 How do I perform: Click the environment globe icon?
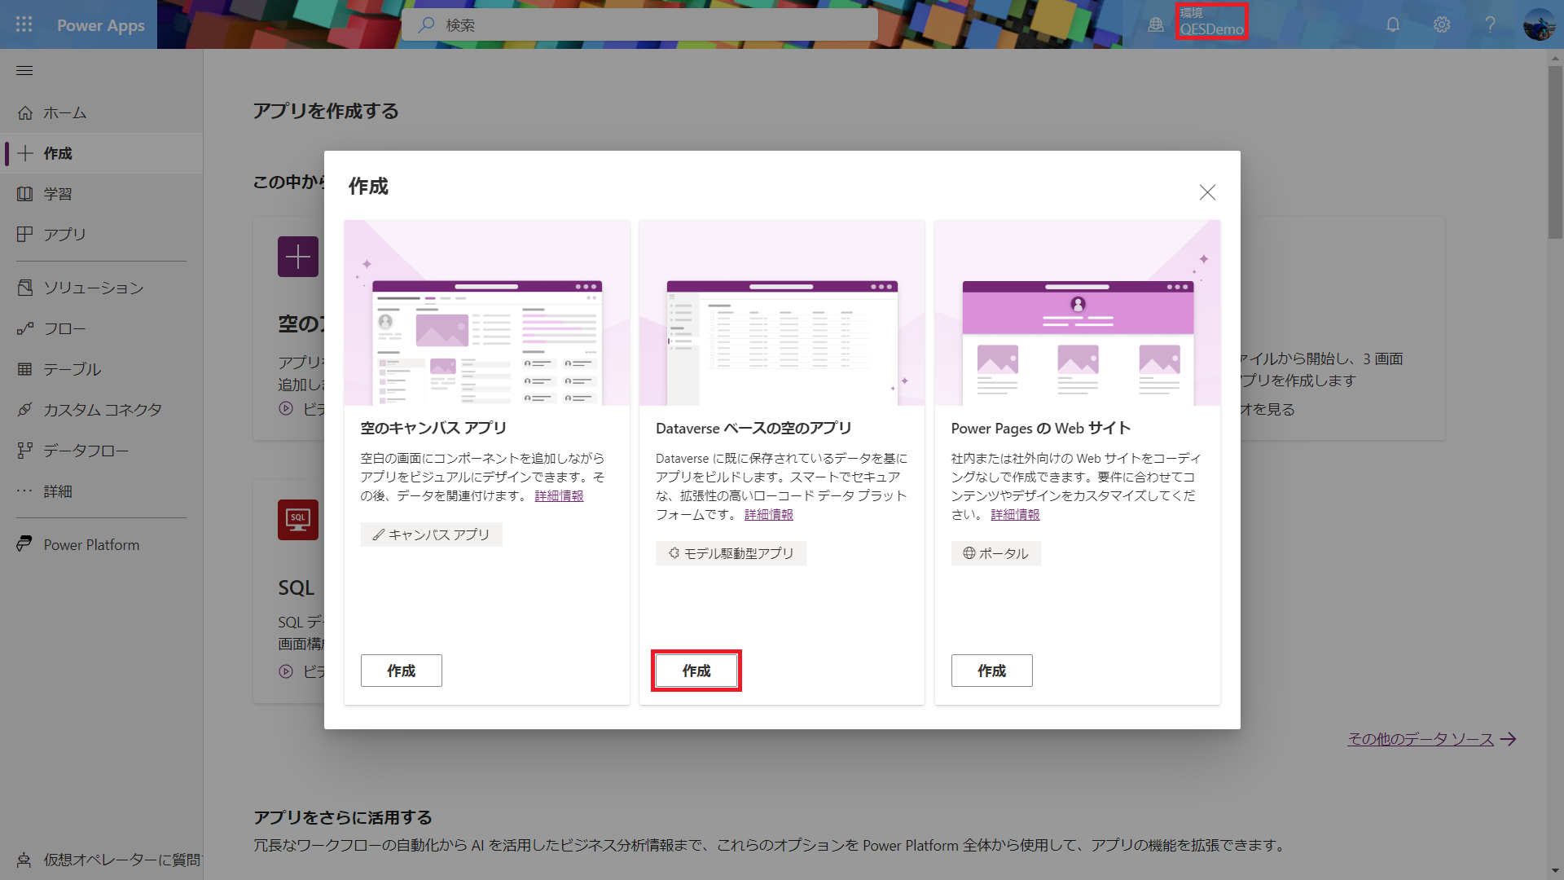1156,24
